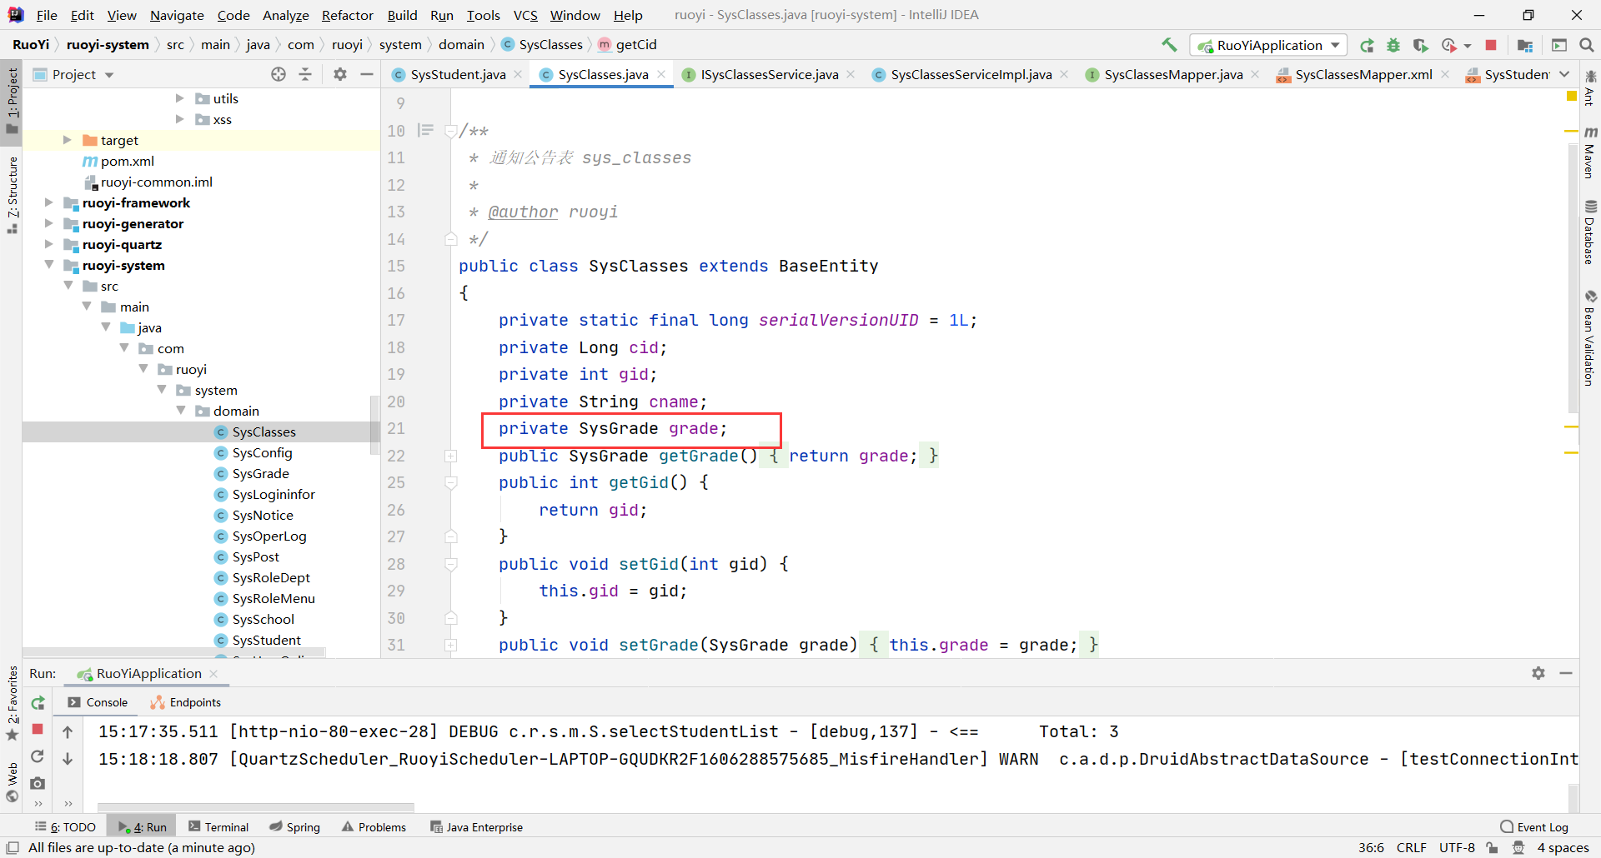The width and height of the screenshot is (1601, 858).
Task: Click the Build Project hammer icon
Action: (1169, 45)
